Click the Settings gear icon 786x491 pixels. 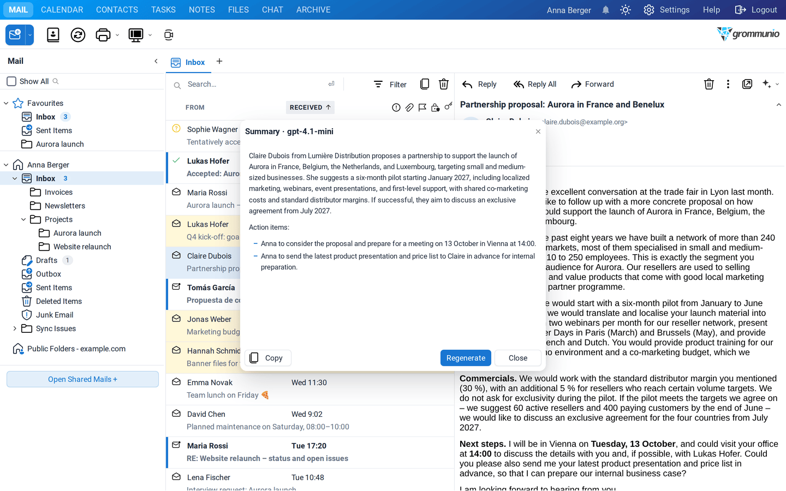coord(648,10)
